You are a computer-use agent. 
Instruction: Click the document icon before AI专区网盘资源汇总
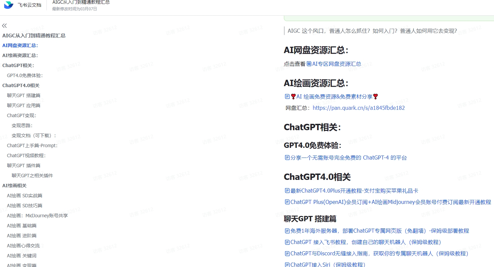309,64
